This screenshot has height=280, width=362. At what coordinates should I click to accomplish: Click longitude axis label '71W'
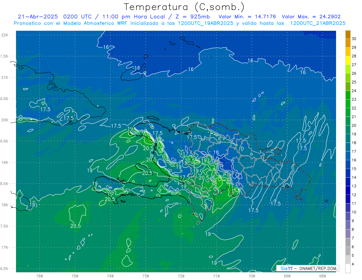pyautogui.click(x=216, y=276)
